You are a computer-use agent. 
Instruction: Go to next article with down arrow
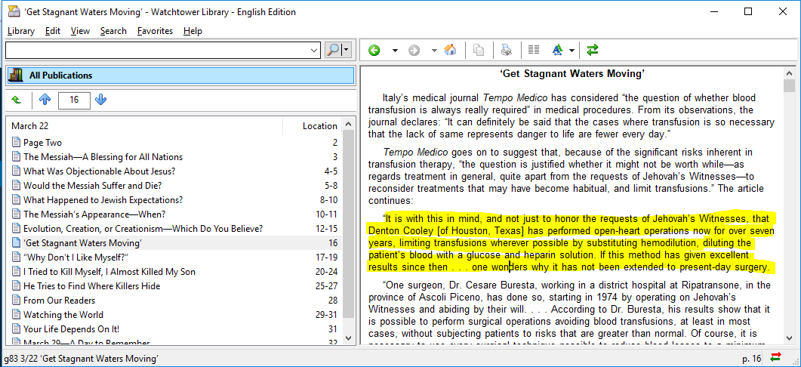click(101, 100)
